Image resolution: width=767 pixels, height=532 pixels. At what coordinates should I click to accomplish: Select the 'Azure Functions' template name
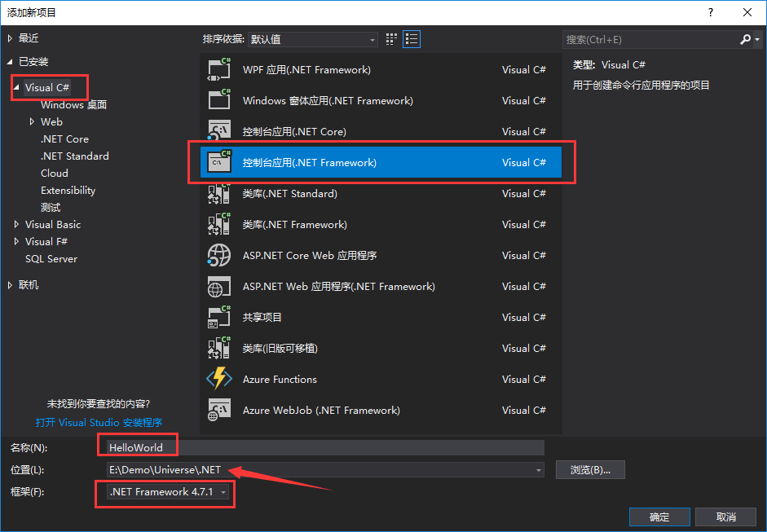(280, 379)
